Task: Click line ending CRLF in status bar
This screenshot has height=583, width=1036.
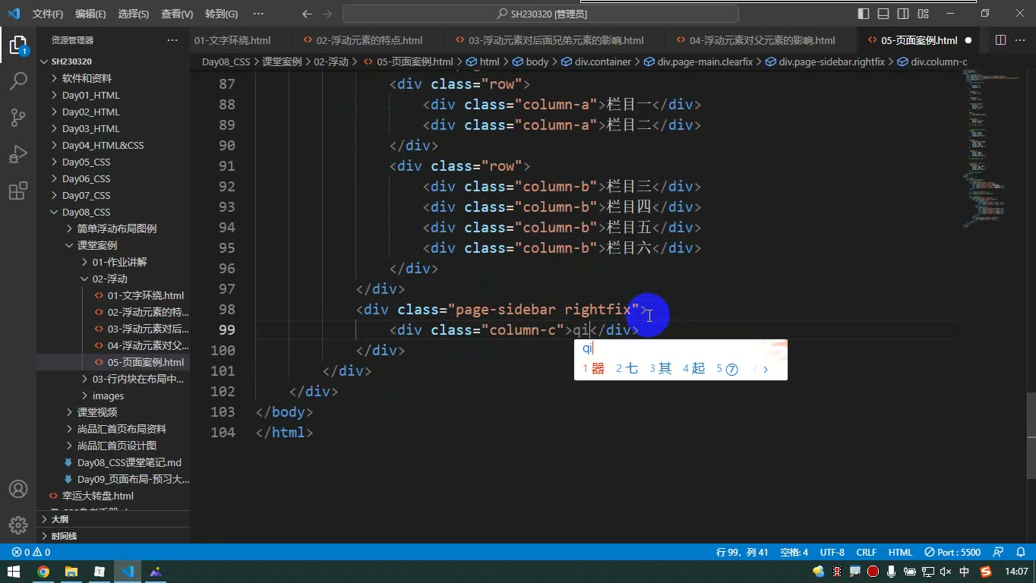Action: (866, 552)
